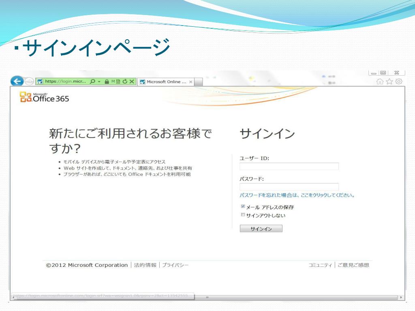Select the Microsoft Online browser tab
The width and height of the screenshot is (415, 311).
[166, 82]
